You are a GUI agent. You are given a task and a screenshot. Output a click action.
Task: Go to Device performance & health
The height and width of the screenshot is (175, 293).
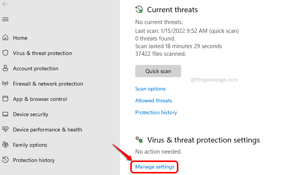pos(47,130)
